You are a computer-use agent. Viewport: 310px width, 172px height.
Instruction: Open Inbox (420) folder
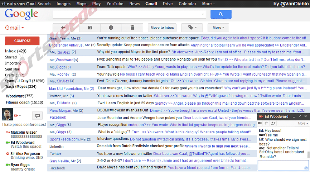[16, 51]
